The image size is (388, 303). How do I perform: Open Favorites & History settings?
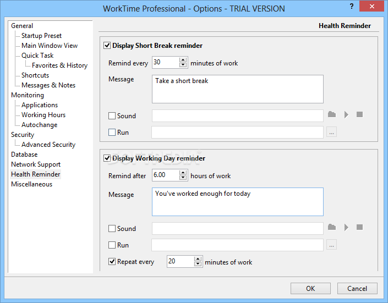click(x=59, y=65)
